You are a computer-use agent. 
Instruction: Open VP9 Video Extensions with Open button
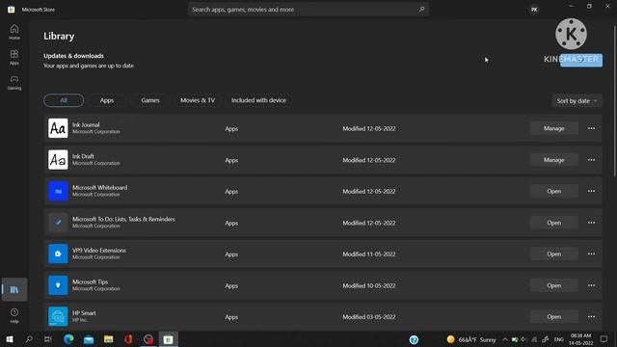(553, 254)
